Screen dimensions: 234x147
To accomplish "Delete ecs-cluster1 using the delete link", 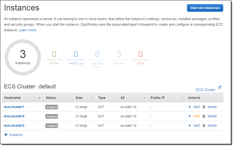I will pyautogui.click(x=212, y=107).
